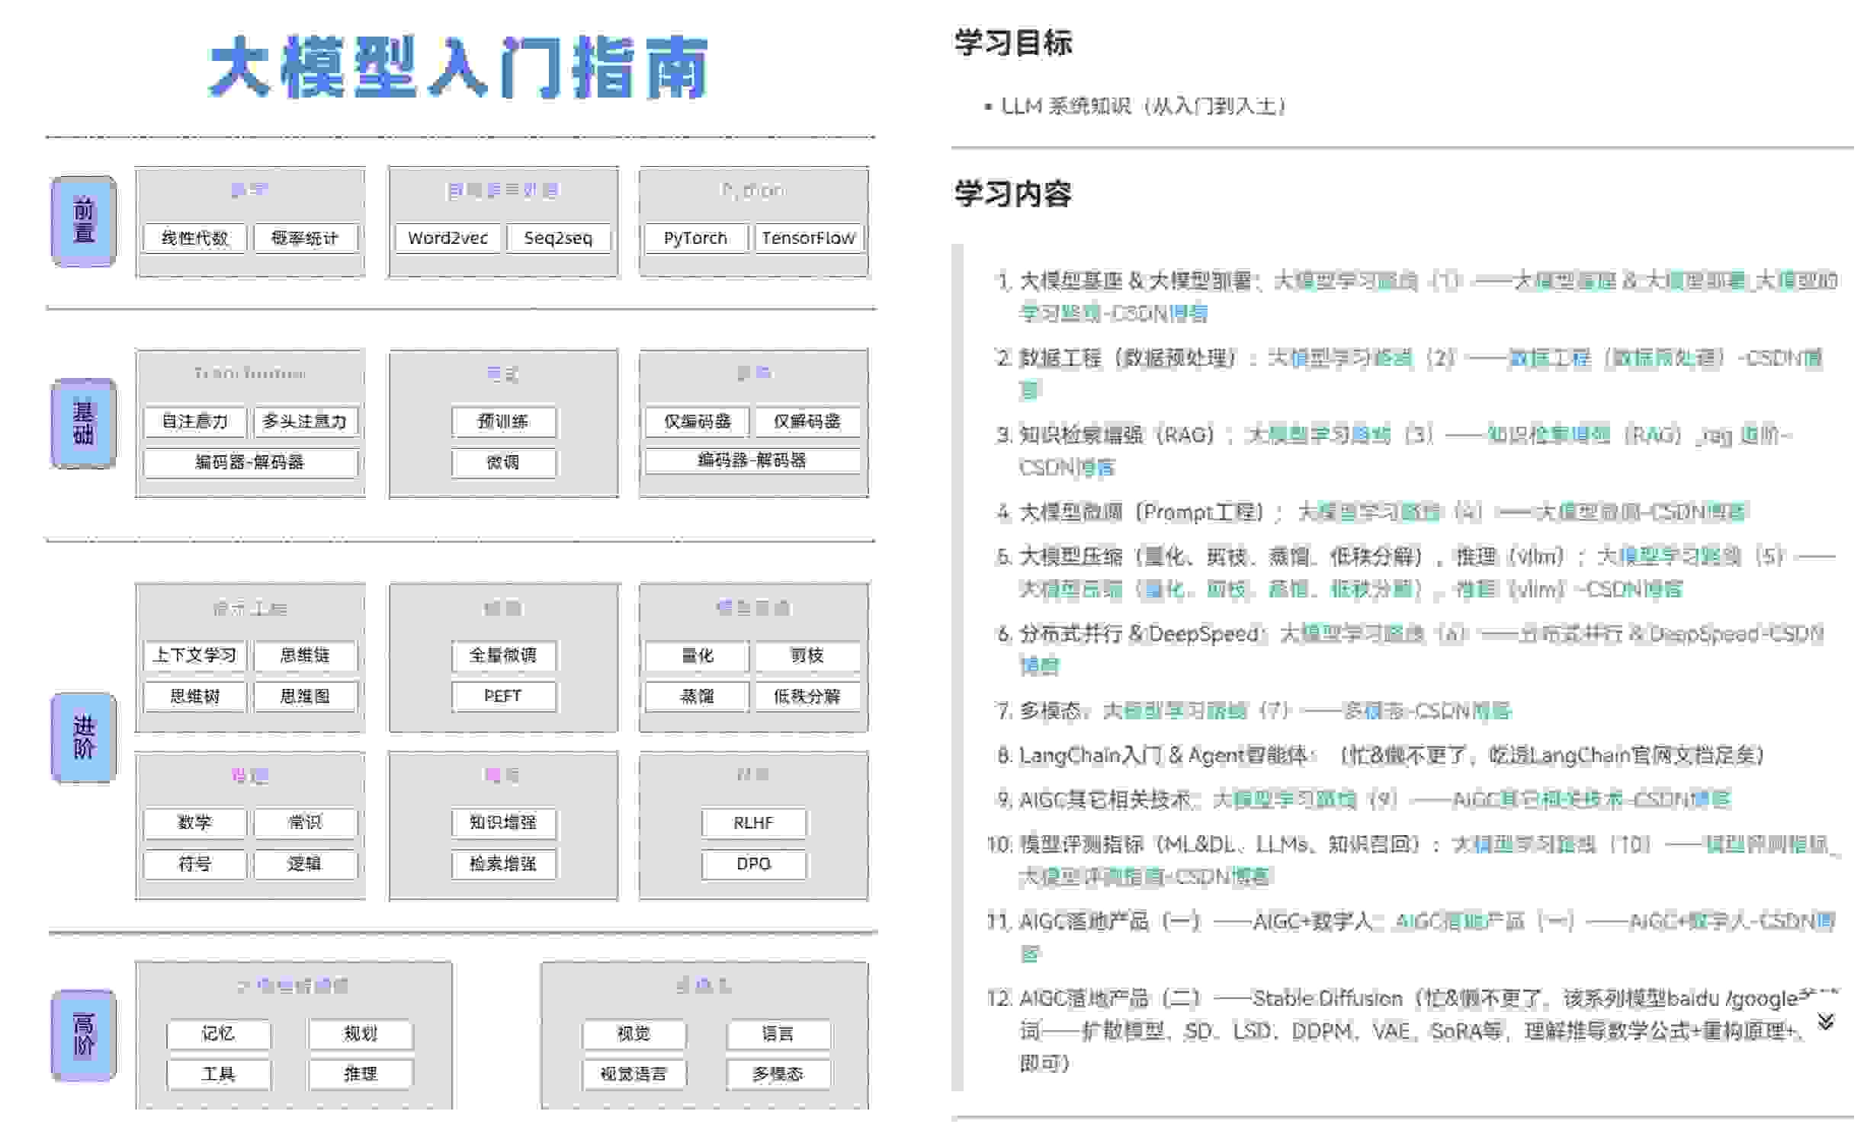
Task: Open the 大模型学习路线（4）大模型微调 link
Action: (1522, 511)
